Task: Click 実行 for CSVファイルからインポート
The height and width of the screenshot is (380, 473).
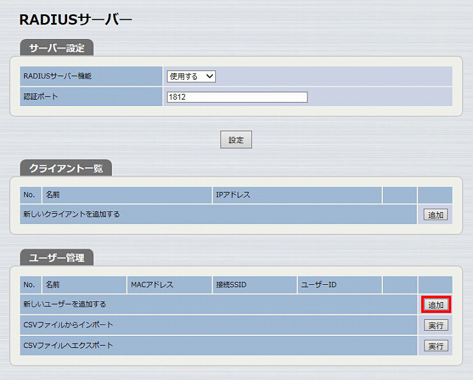Action: pos(436,326)
